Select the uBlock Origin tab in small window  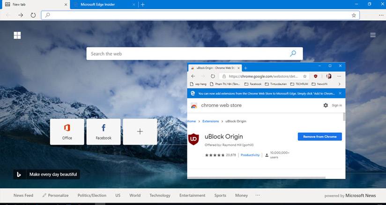click(215, 68)
